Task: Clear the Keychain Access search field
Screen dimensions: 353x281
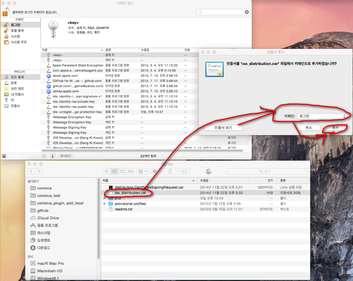Action: (x=247, y=12)
